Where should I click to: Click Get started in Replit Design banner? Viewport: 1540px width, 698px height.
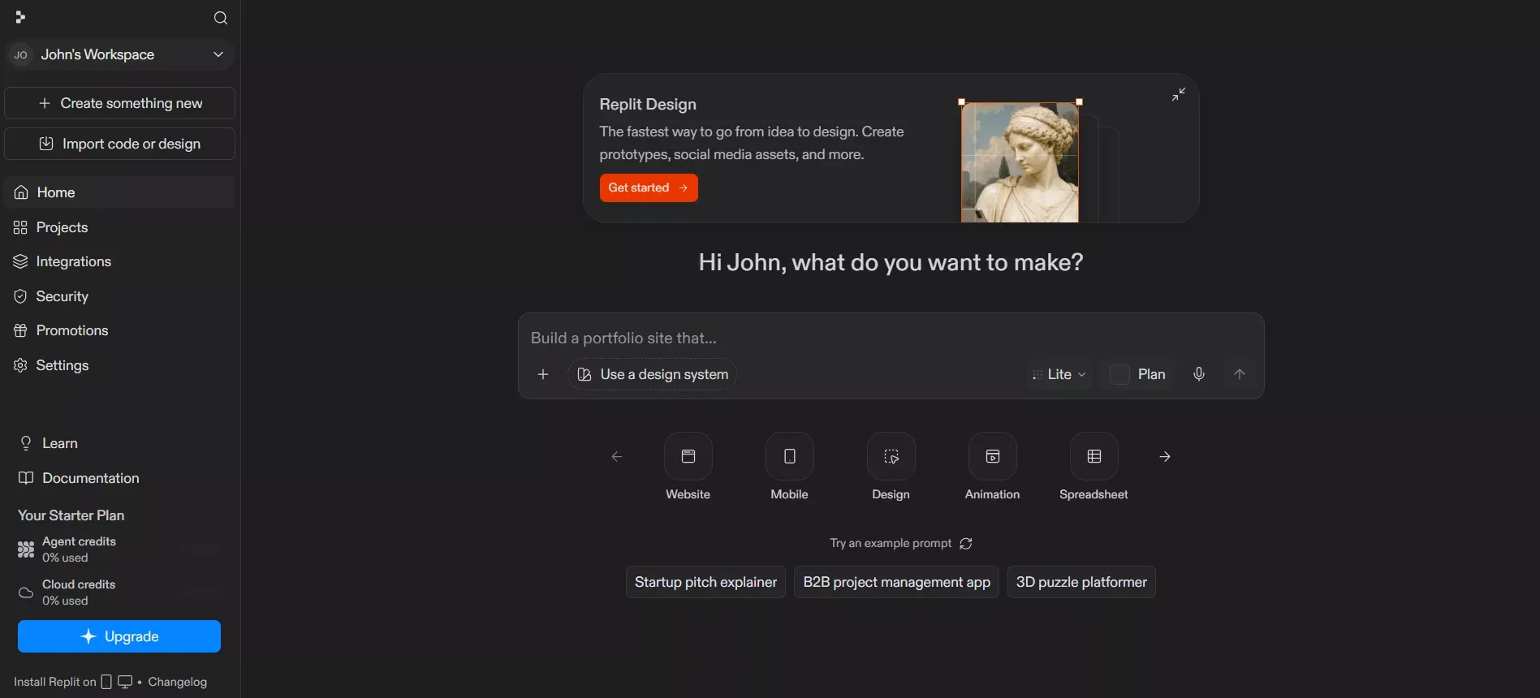coord(649,187)
